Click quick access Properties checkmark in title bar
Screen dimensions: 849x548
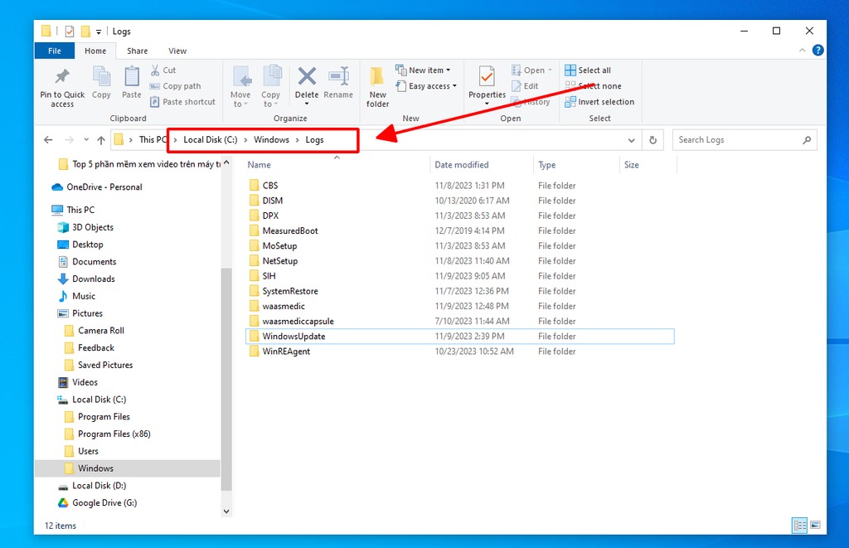pos(70,32)
